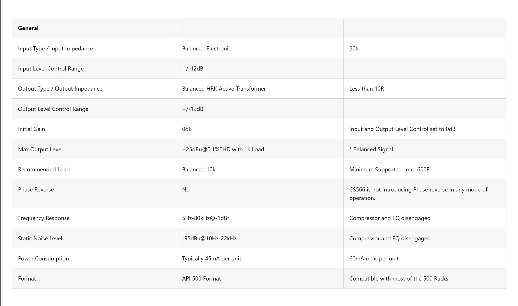The height and width of the screenshot is (306, 518).
Task: Click the Balanced 10k recommended load value
Action: (199, 169)
